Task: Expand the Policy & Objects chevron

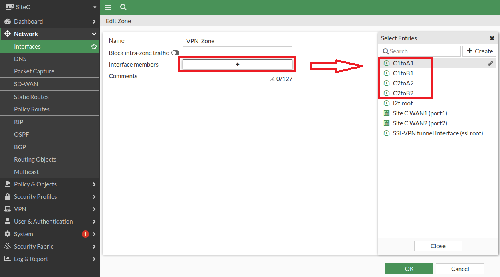Action: coord(94,184)
